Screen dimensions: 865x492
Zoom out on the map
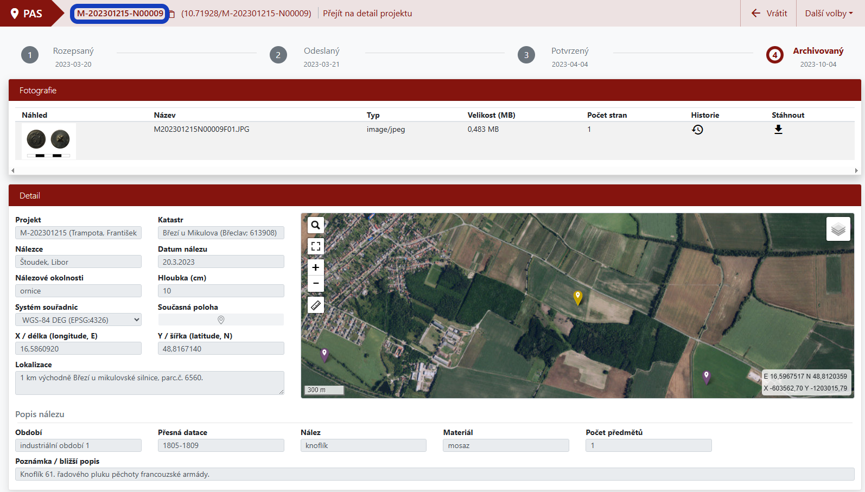[x=316, y=283]
